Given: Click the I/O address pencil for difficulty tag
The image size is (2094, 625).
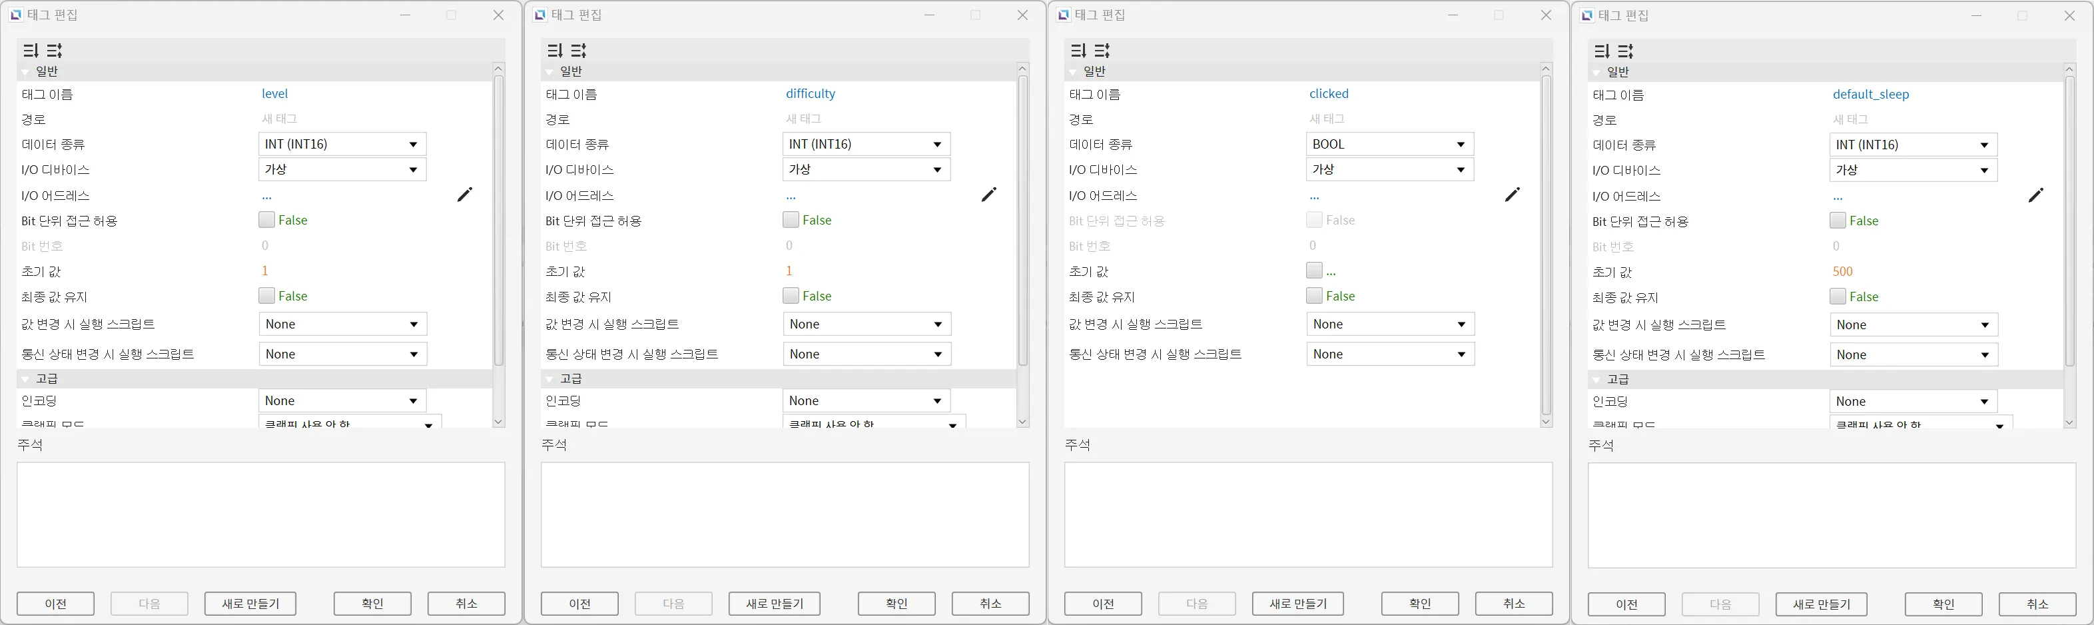Looking at the screenshot, I should coord(988,195).
